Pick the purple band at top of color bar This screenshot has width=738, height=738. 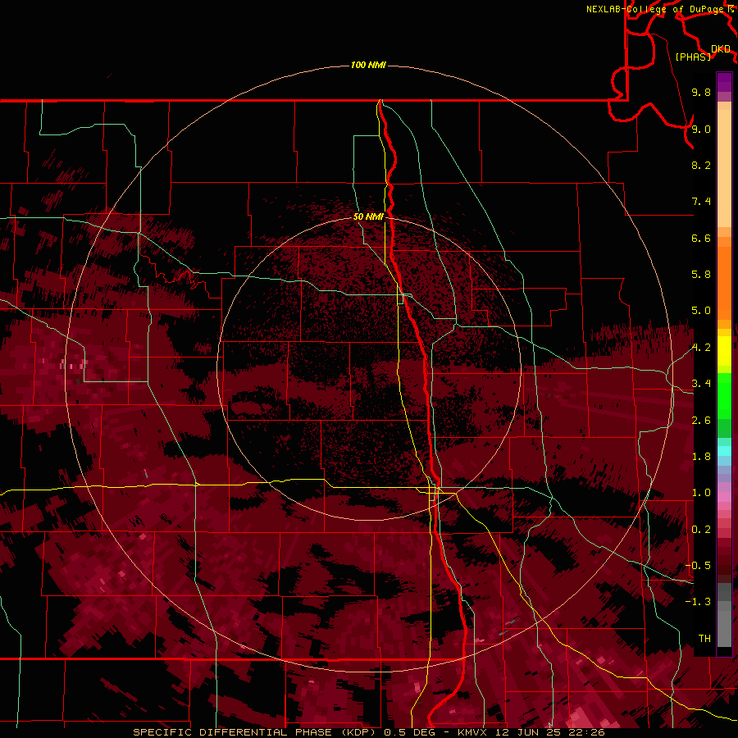[724, 82]
